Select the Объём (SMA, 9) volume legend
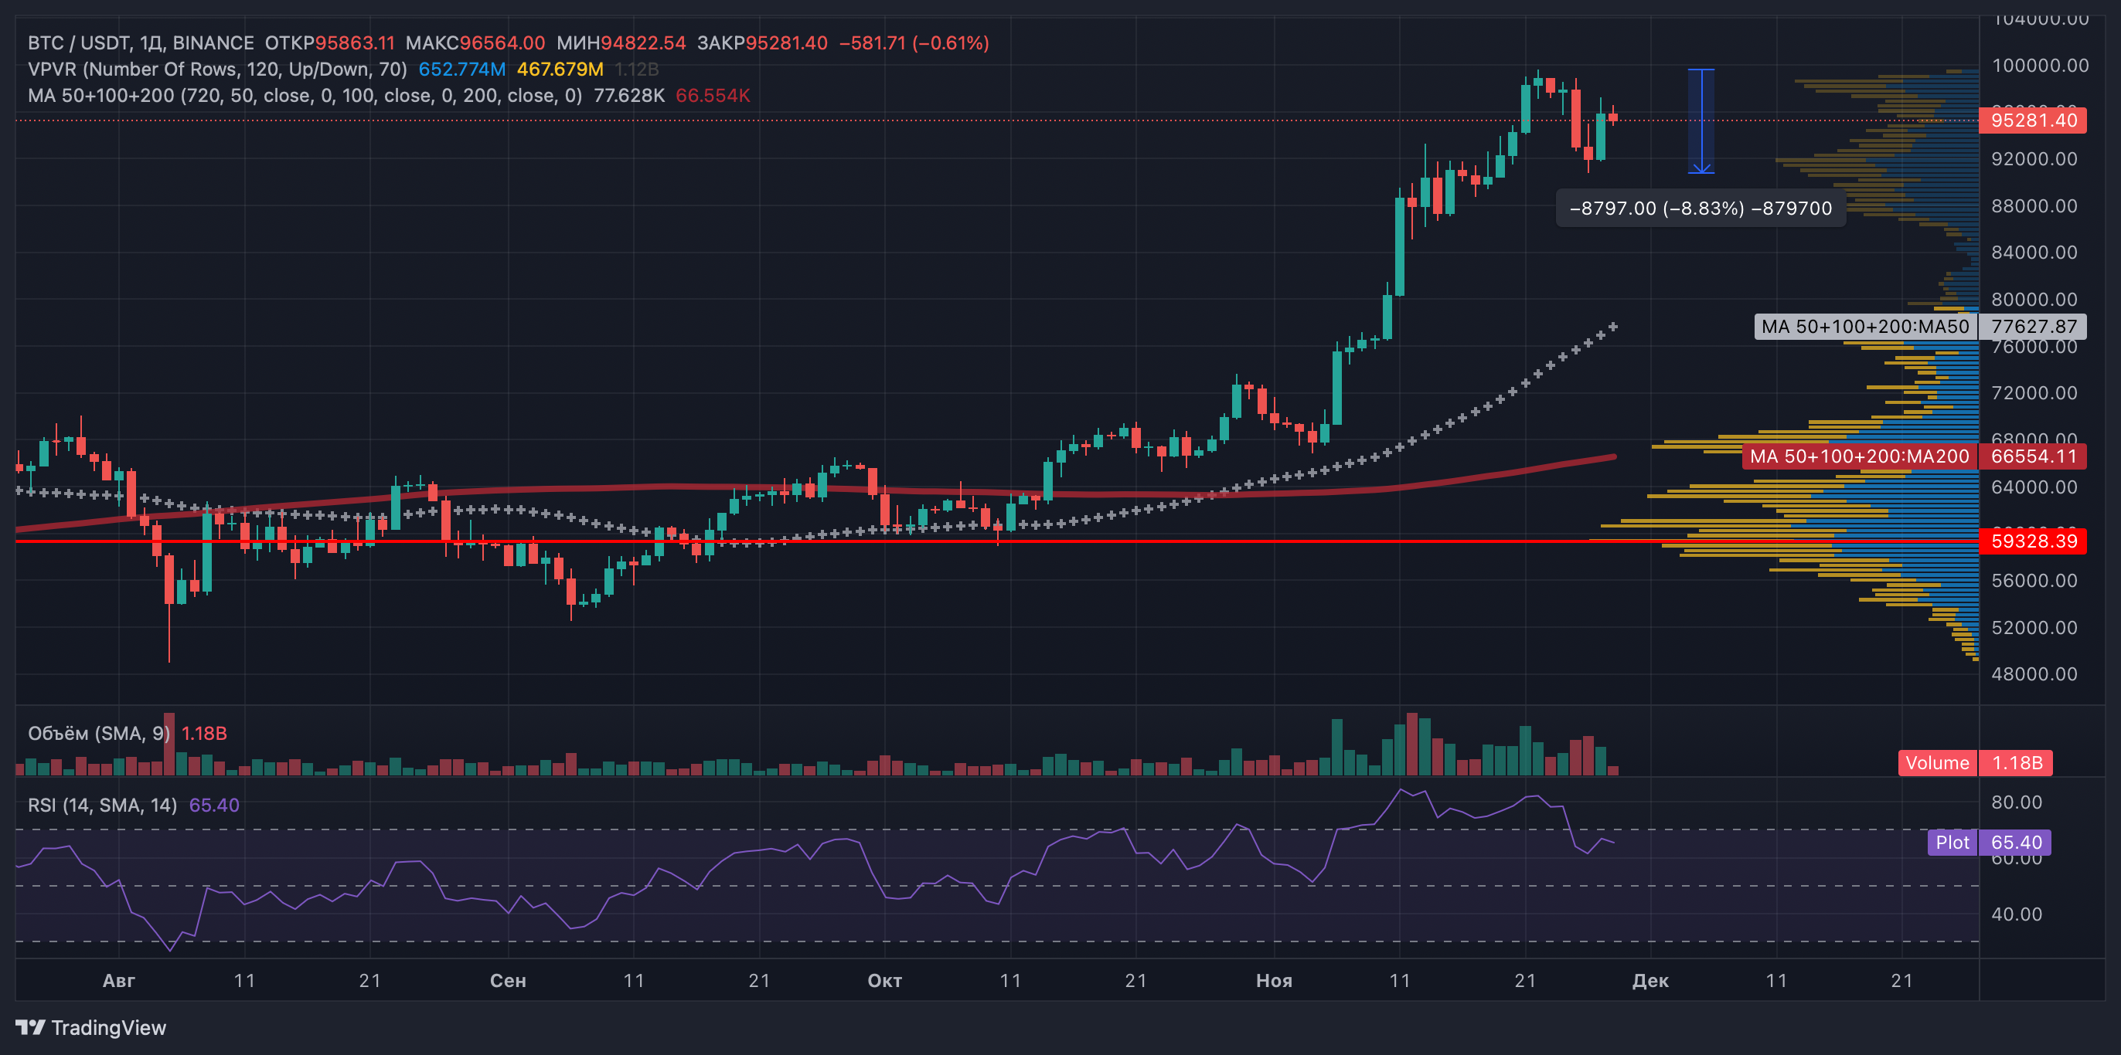 (100, 733)
